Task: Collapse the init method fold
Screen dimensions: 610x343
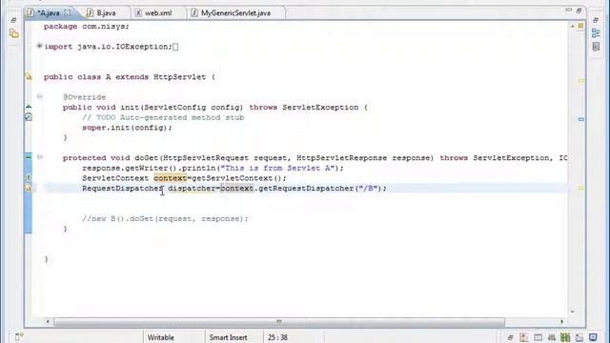Action: (x=39, y=96)
